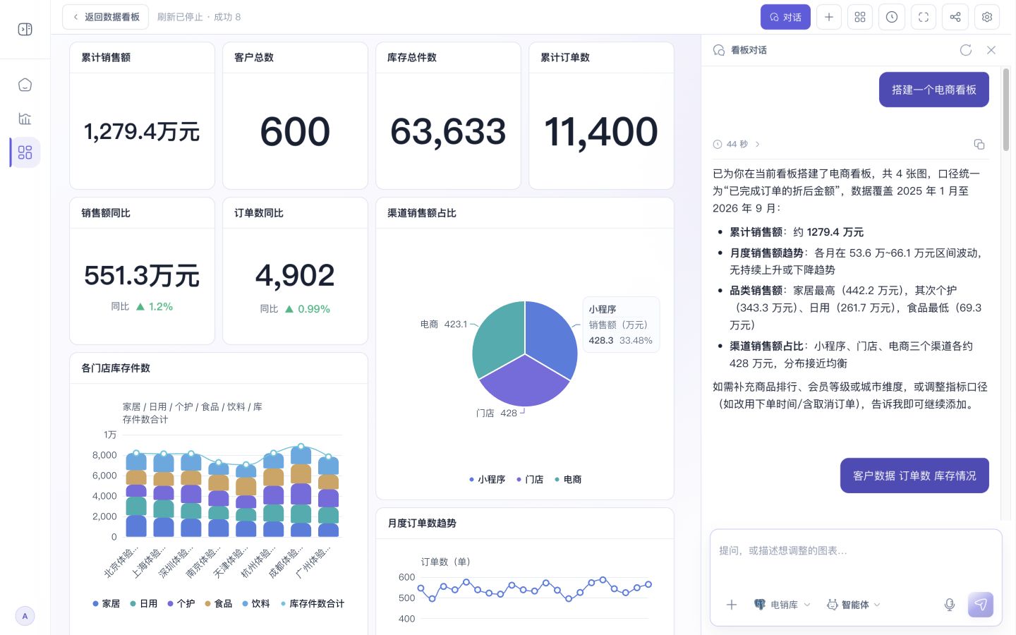Refresh the 看板对话 chat panel
The height and width of the screenshot is (635, 1016).
[966, 50]
